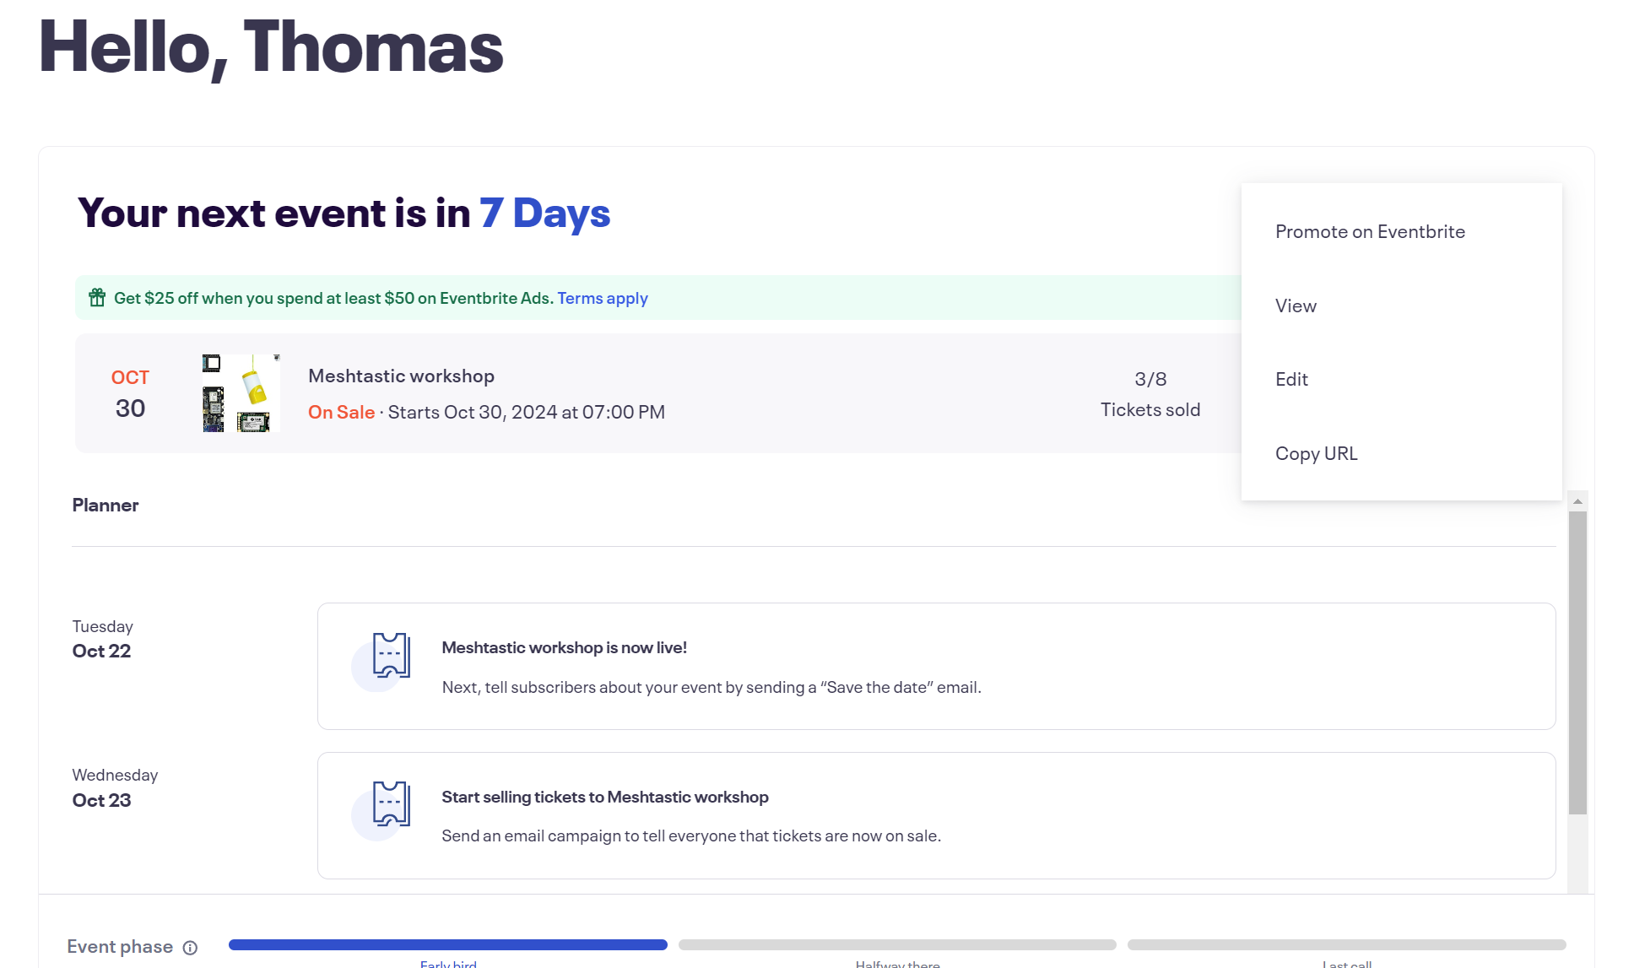Open 'Start selling tickets to Meshtastic workshop' card

pyautogui.click(x=936, y=815)
